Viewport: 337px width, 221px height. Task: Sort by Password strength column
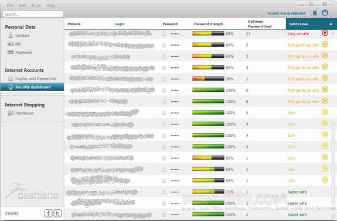(209, 24)
